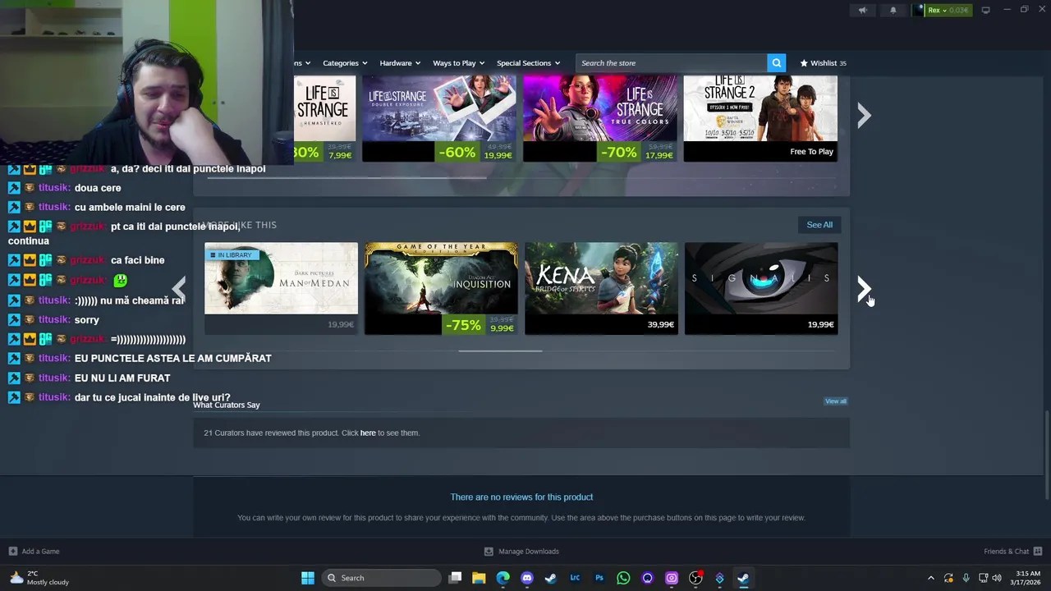
Task: Open Life is Strange 2 free card
Action: 760,119
